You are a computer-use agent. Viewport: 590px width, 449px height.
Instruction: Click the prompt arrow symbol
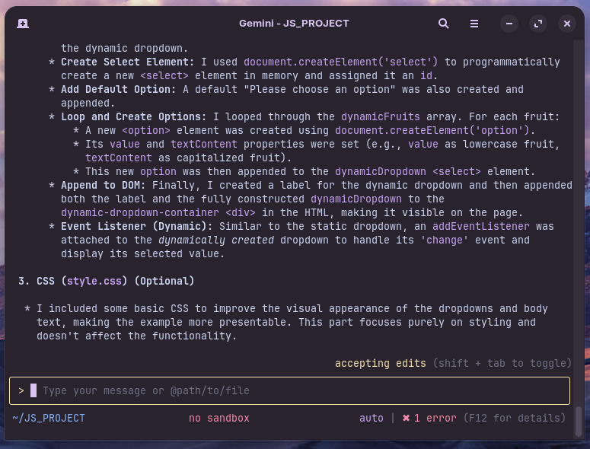coord(21,390)
